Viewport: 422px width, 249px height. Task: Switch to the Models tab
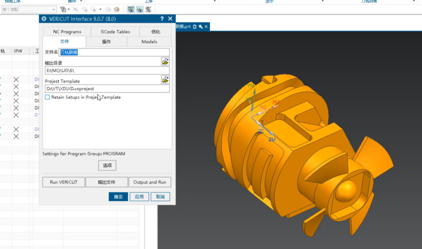[x=149, y=42]
